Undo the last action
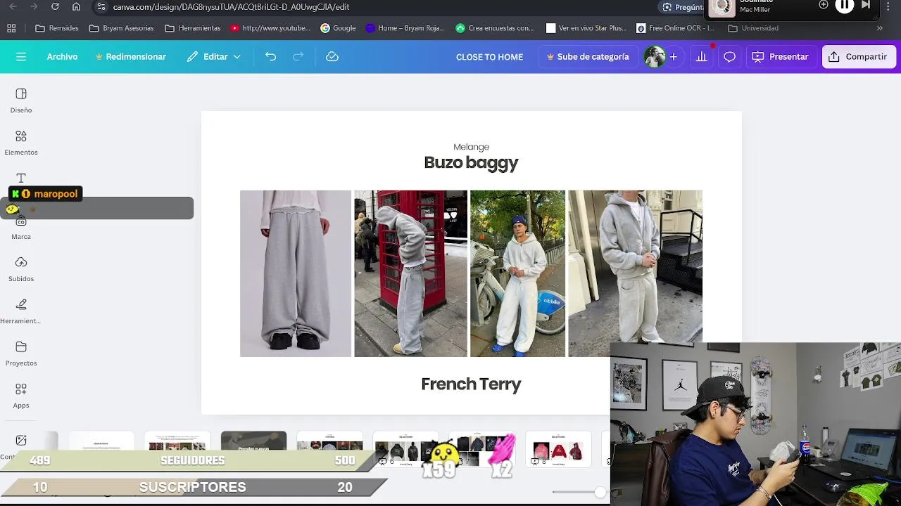This screenshot has width=901, height=506. pos(270,56)
